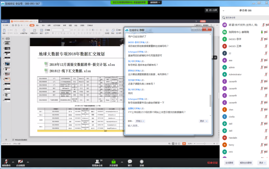Viewport: 269px width, 169px height.
Task: Open the send-to 所有人 recipient dropdown
Action: (140, 121)
